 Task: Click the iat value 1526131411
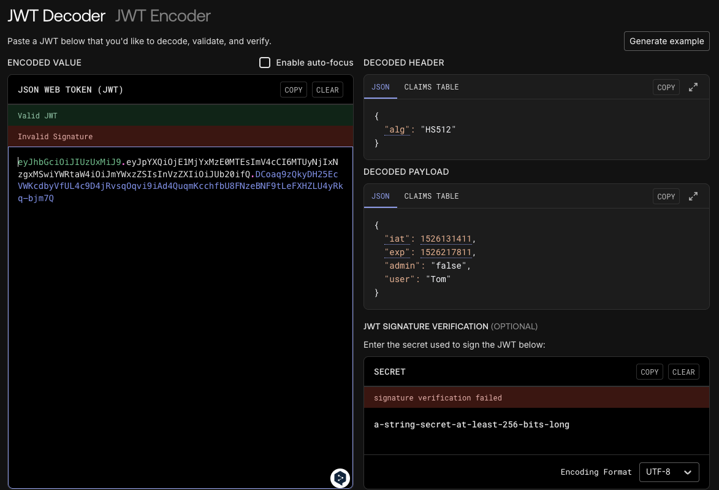pos(446,239)
